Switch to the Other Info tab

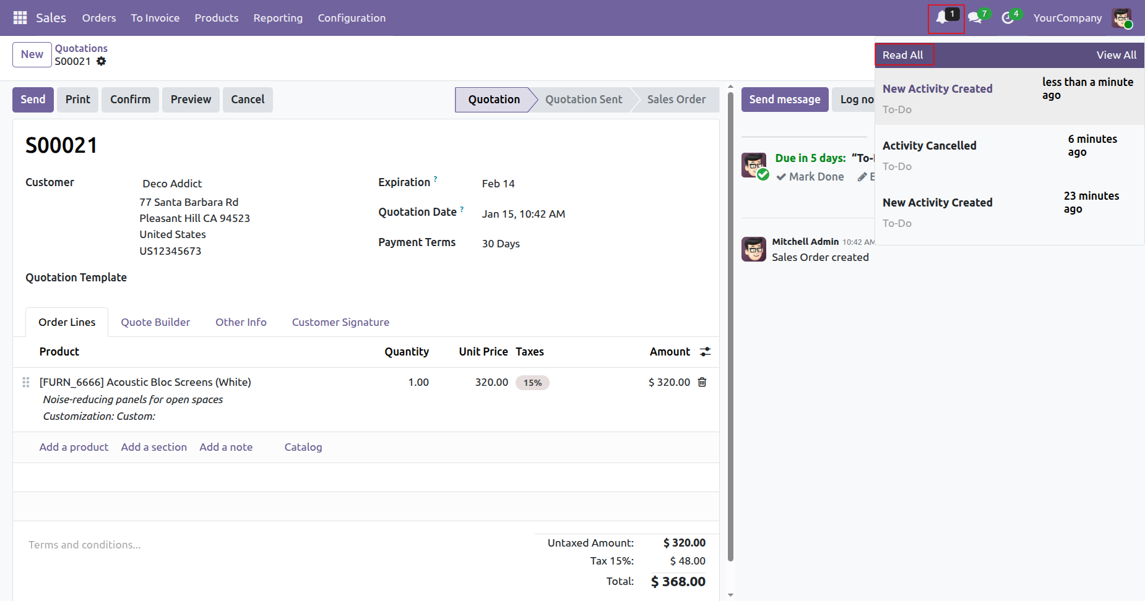(241, 322)
